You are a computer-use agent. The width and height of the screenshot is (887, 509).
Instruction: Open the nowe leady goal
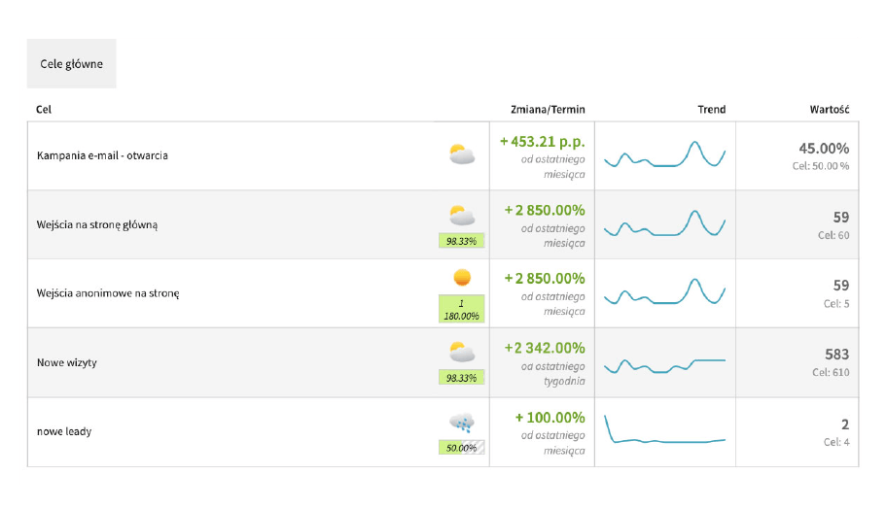click(x=64, y=431)
